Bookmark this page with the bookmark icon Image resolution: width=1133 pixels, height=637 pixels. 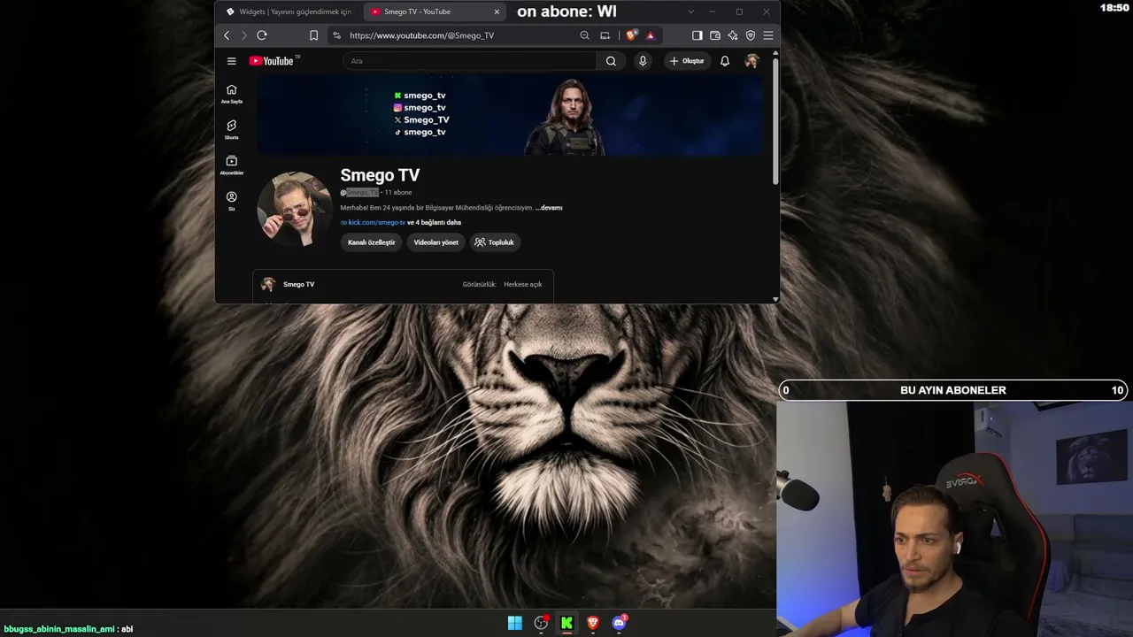pyautogui.click(x=313, y=35)
